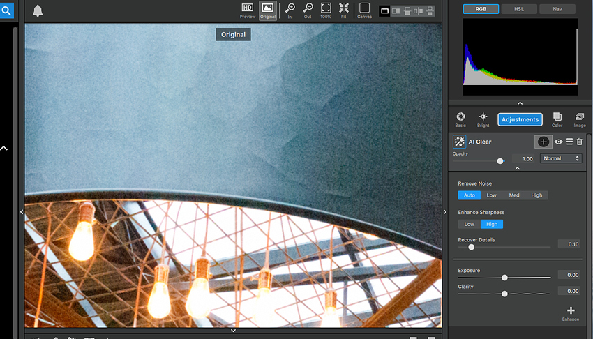The width and height of the screenshot is (593, 339).
Task: Delete AI Clear adjustment with trash icon
Action: coord(579,142)
